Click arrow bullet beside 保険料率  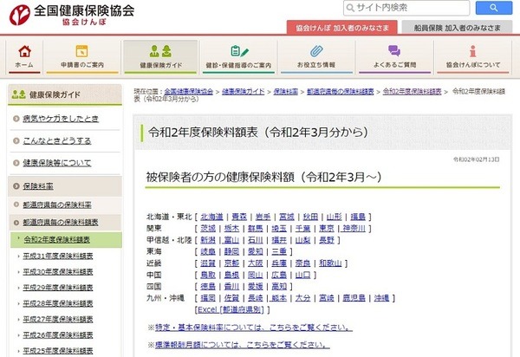(16, 186)
